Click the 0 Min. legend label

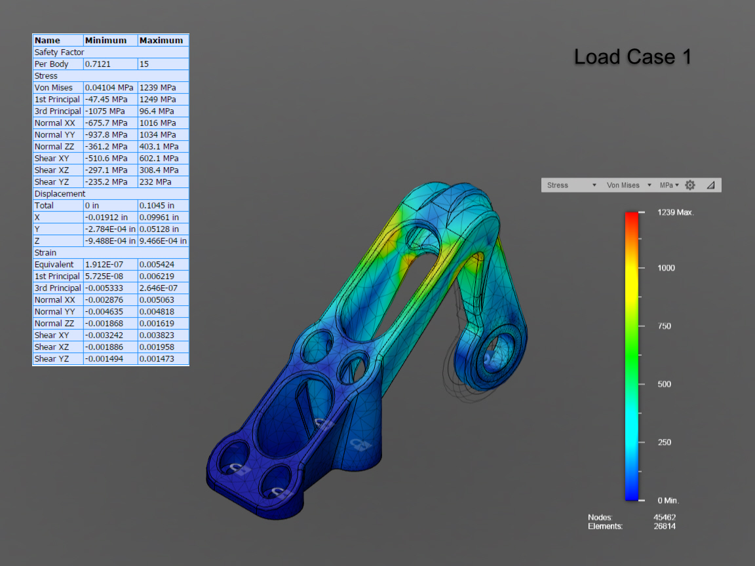668,500
